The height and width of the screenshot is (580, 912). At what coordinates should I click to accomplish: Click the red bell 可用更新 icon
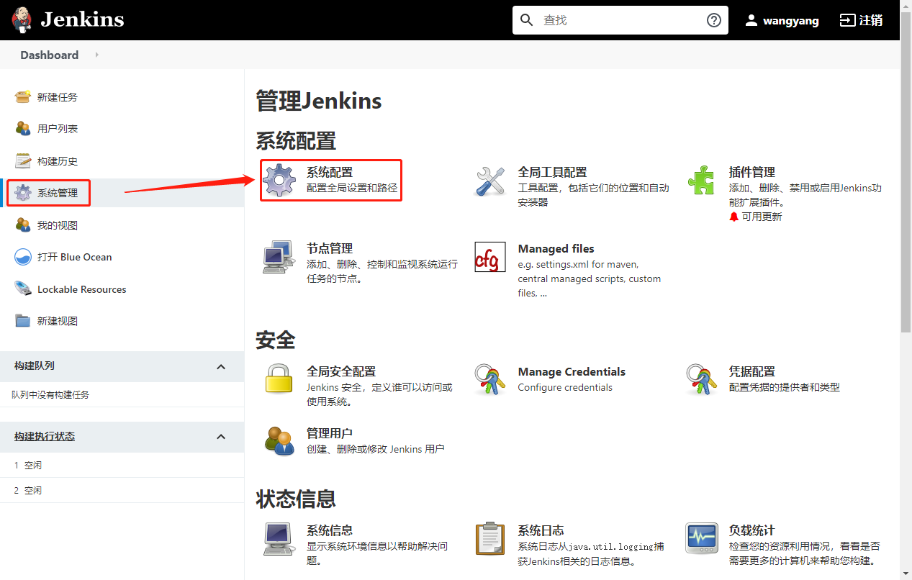coord(734,217)
